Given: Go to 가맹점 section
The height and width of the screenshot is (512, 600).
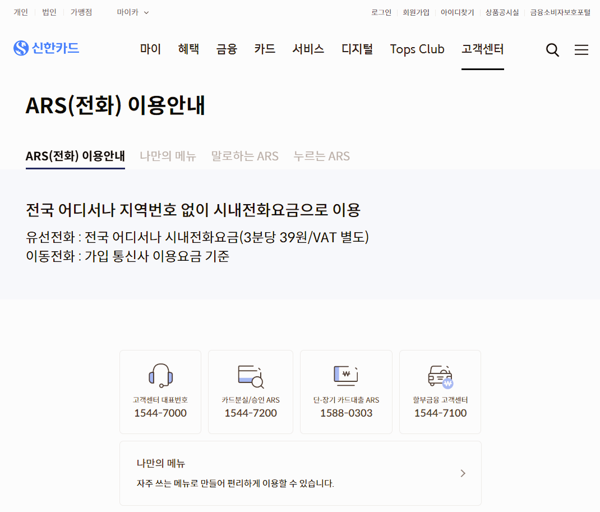Looking at the screenshot, I should [81, 12].
